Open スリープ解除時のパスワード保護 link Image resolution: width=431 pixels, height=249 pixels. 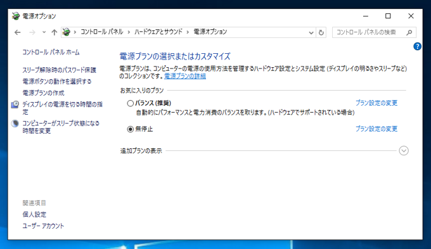[x=60, y=70]
